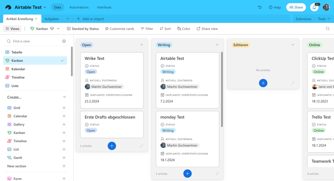
Task: Click Share view
Action: [x=207, y=29]
